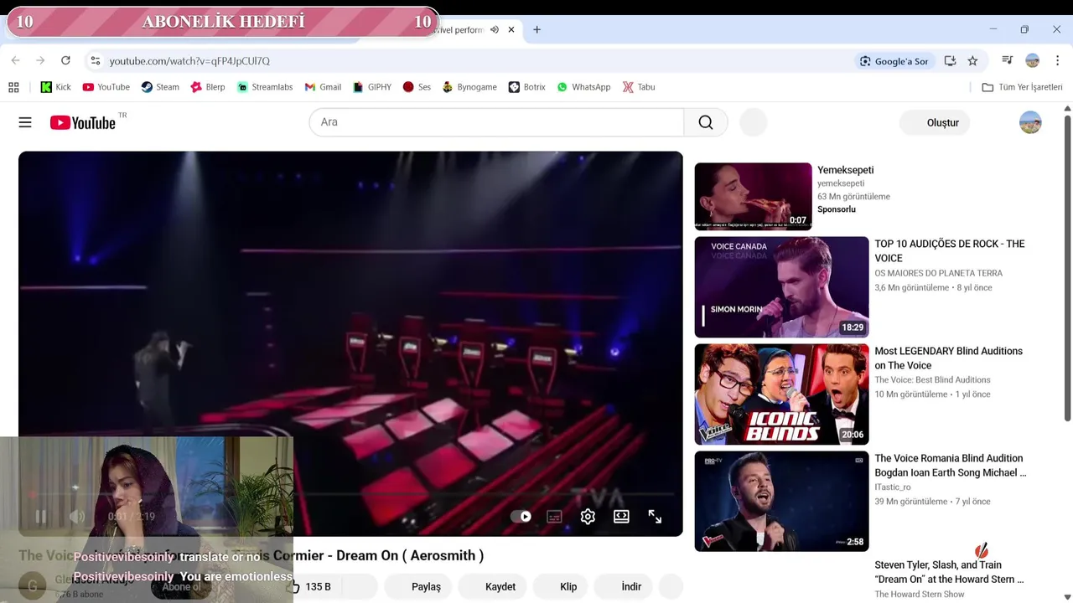1073x603 pixels.
Task: Open the YouTube account avatar menu
Action: tap(1030, 122)
